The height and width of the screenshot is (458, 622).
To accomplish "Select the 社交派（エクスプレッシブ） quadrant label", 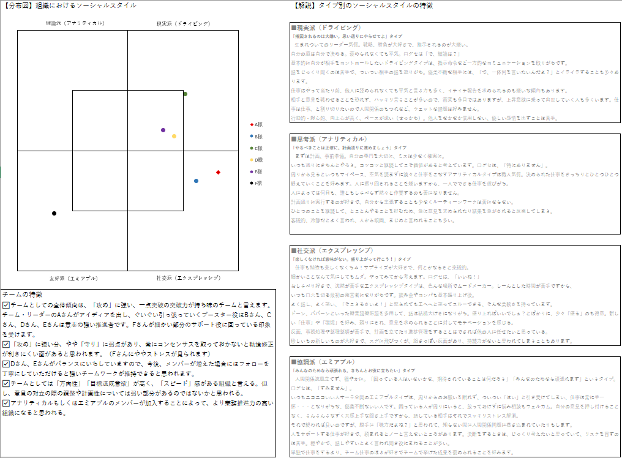I will pyautogui.click(x=188, y=278).
